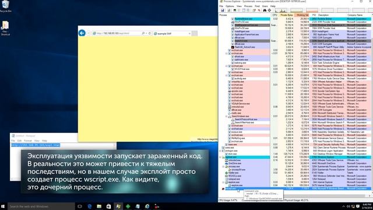The height and width of the screenshot is (210, 373).
Task: Click the volume icon in system tray
Action: tap(349, 206)
